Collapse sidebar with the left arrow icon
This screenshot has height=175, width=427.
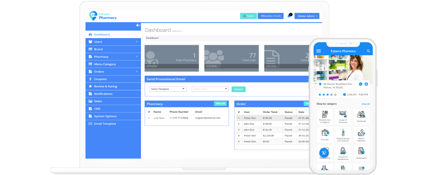click(138, 25)
